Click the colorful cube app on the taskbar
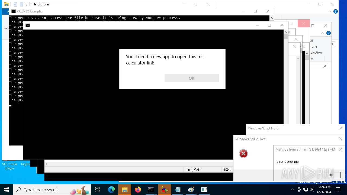Image resolution: width=347 pixels, height=195 pixels. click(x=164, y=190)
